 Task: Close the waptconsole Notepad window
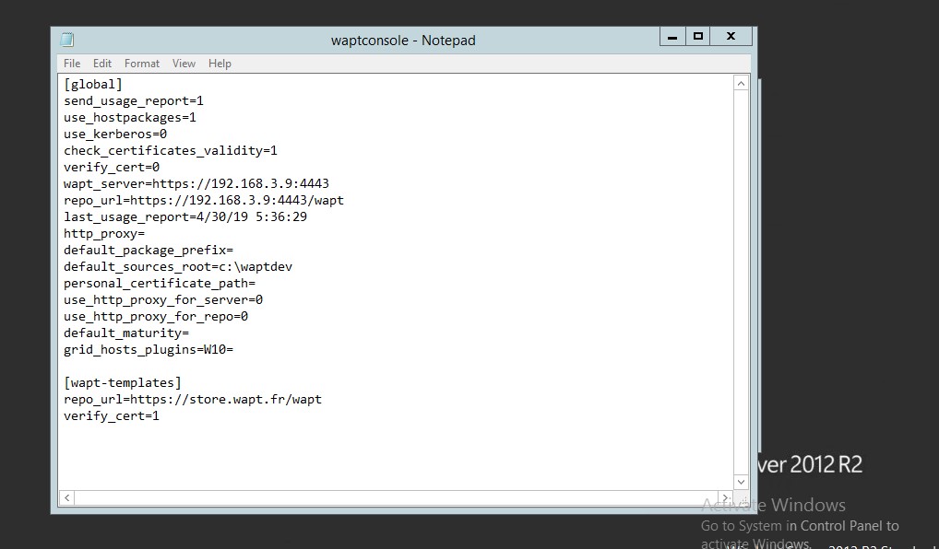tap(731, 37)
